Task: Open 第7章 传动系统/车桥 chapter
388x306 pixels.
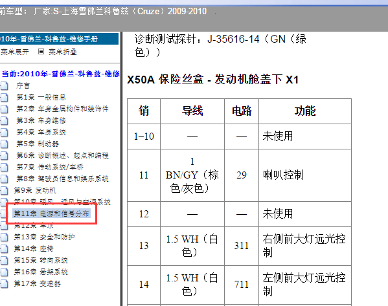Action: (50, 167)
